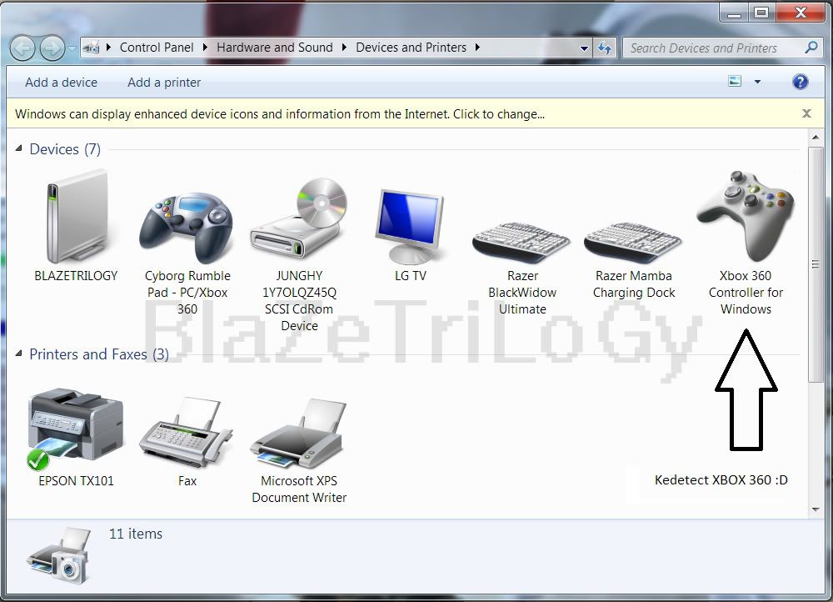Click the Devices and Printers breadcrumb
833x602 pixels.
tap(411, 48)
